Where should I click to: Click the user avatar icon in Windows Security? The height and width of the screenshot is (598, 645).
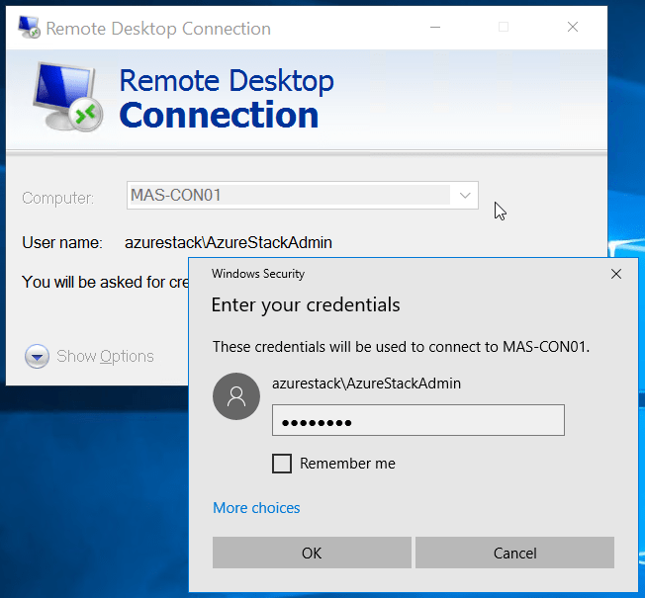(236, 396)
